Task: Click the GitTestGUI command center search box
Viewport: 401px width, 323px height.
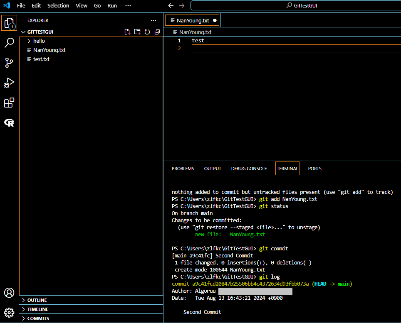Action: (296, 6)
